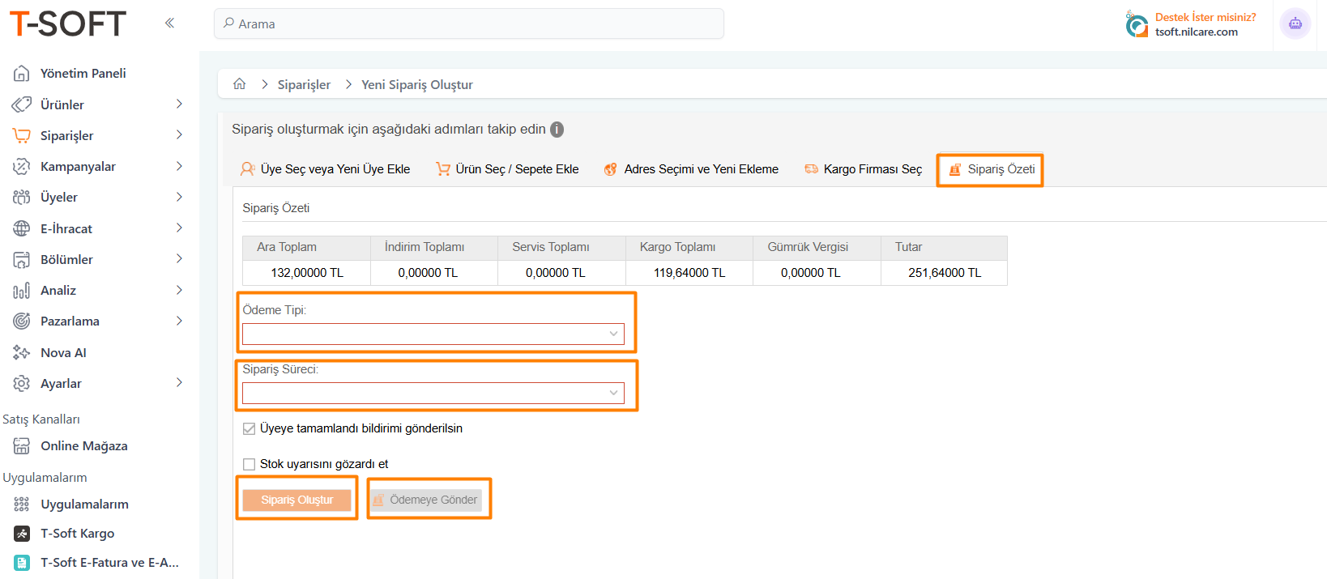Click the Ayarlar gear icon

[22, 383]
